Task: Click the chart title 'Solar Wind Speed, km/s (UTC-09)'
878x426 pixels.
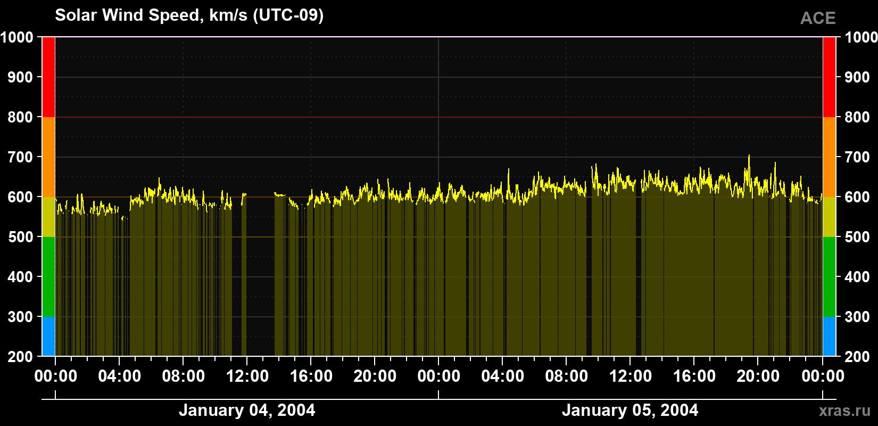Action: click(189, 15)
